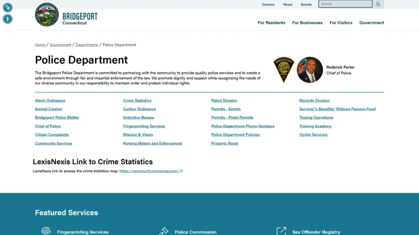The height and width of the screenshot is (235, 419).
Task: Open the Towing Operations link
Action: coord(316,117)
